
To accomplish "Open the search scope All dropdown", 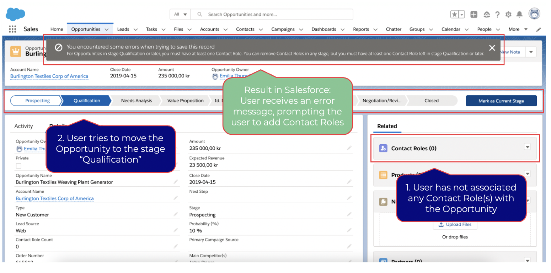I will click(x=180, y=14).
